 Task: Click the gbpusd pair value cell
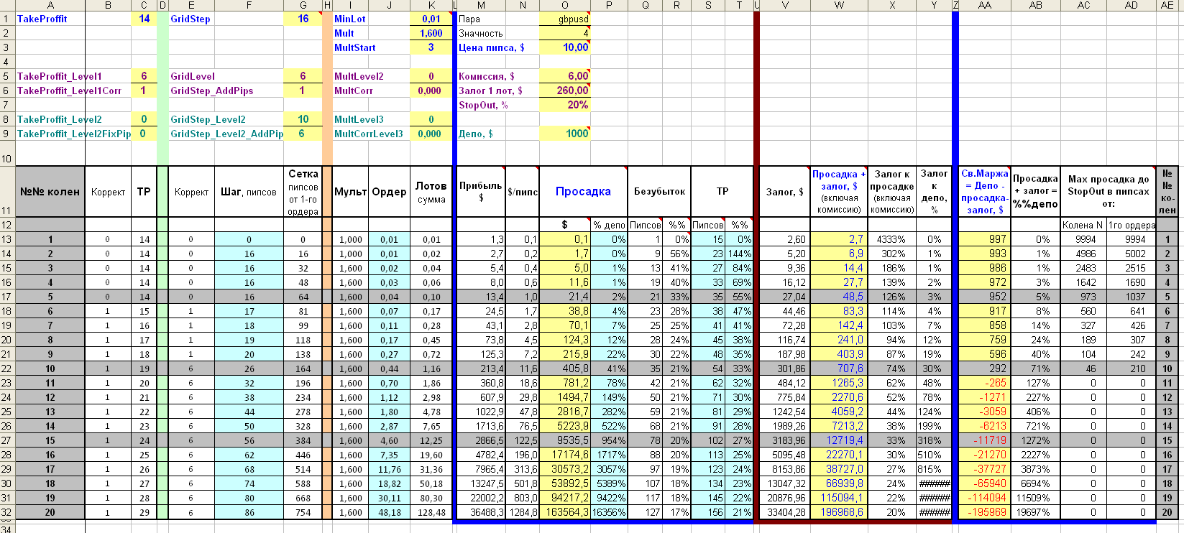point(564,19)
